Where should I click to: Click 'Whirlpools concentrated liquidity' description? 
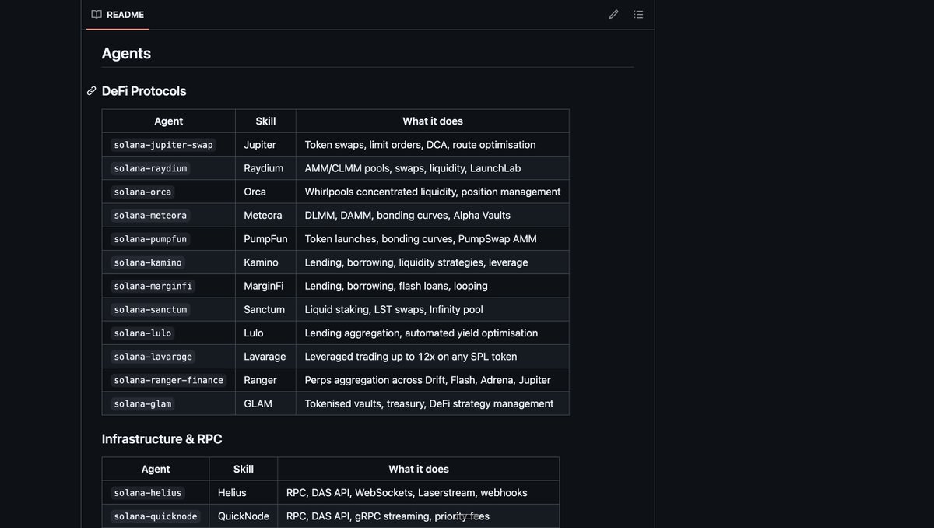pos(433,192)
